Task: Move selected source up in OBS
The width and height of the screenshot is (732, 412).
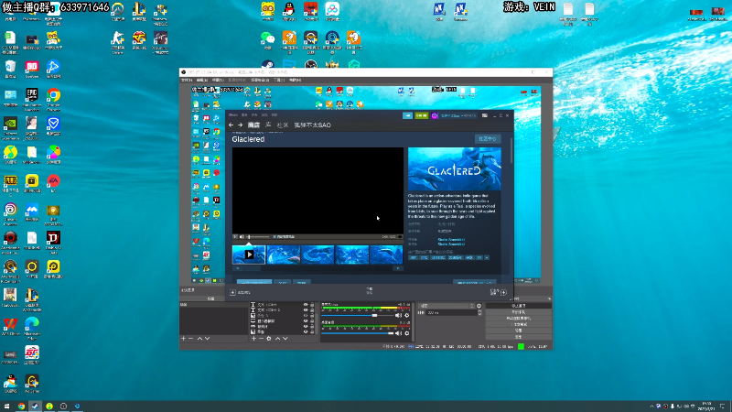Action: point(278,338)
